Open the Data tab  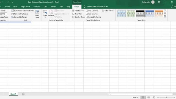pos(45,7)
